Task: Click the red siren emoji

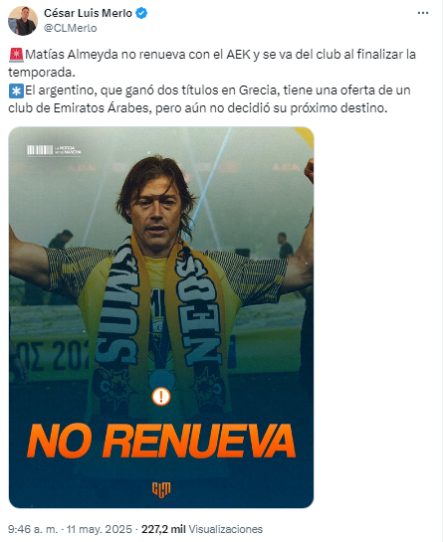Action: [16, 55]
